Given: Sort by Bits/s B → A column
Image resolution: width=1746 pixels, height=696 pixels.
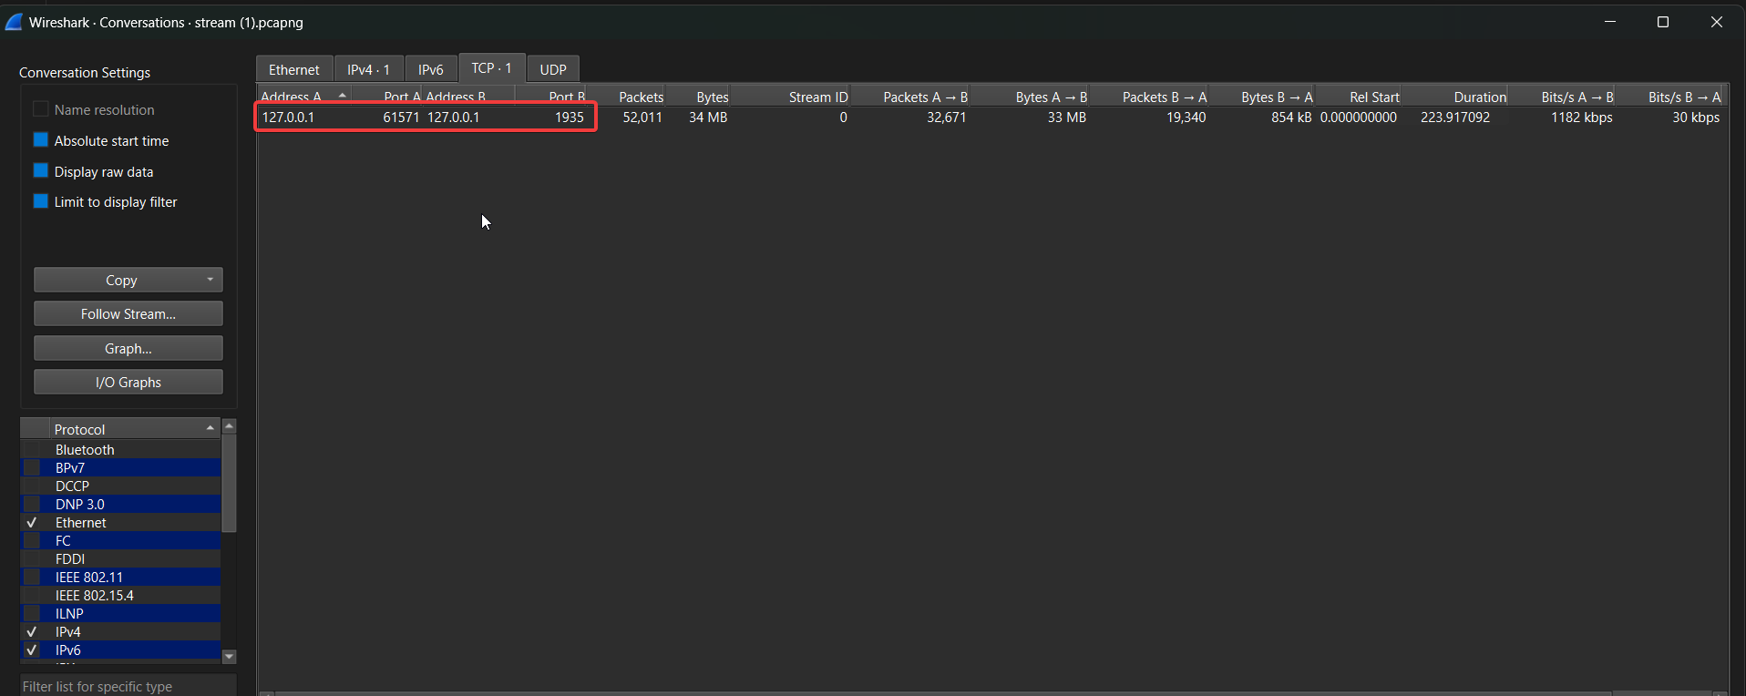Looking at the screenshot, I should coord(1670,96).
